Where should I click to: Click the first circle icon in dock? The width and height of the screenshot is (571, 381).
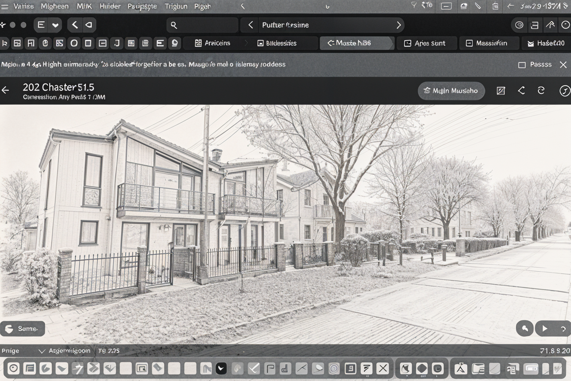coord(13,369)
